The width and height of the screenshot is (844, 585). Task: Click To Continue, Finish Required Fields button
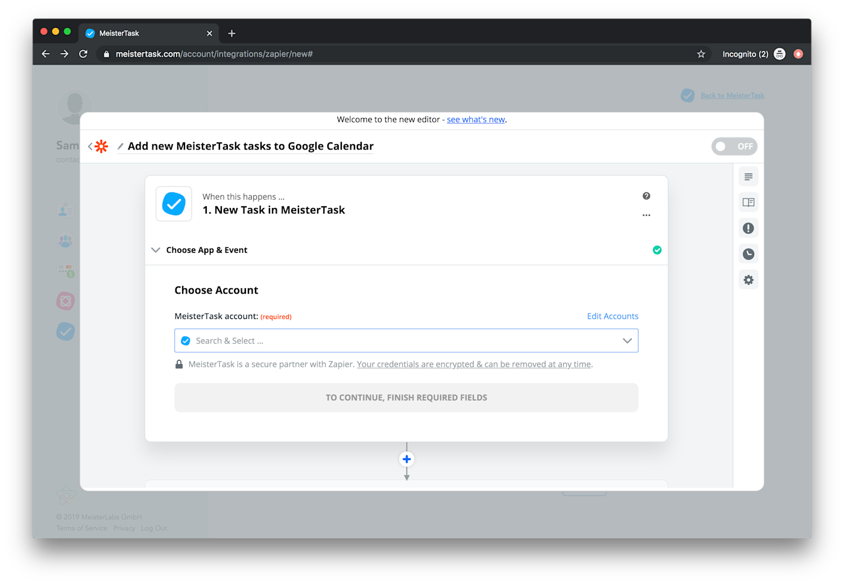pyautogui.click(x=406, y=398)
